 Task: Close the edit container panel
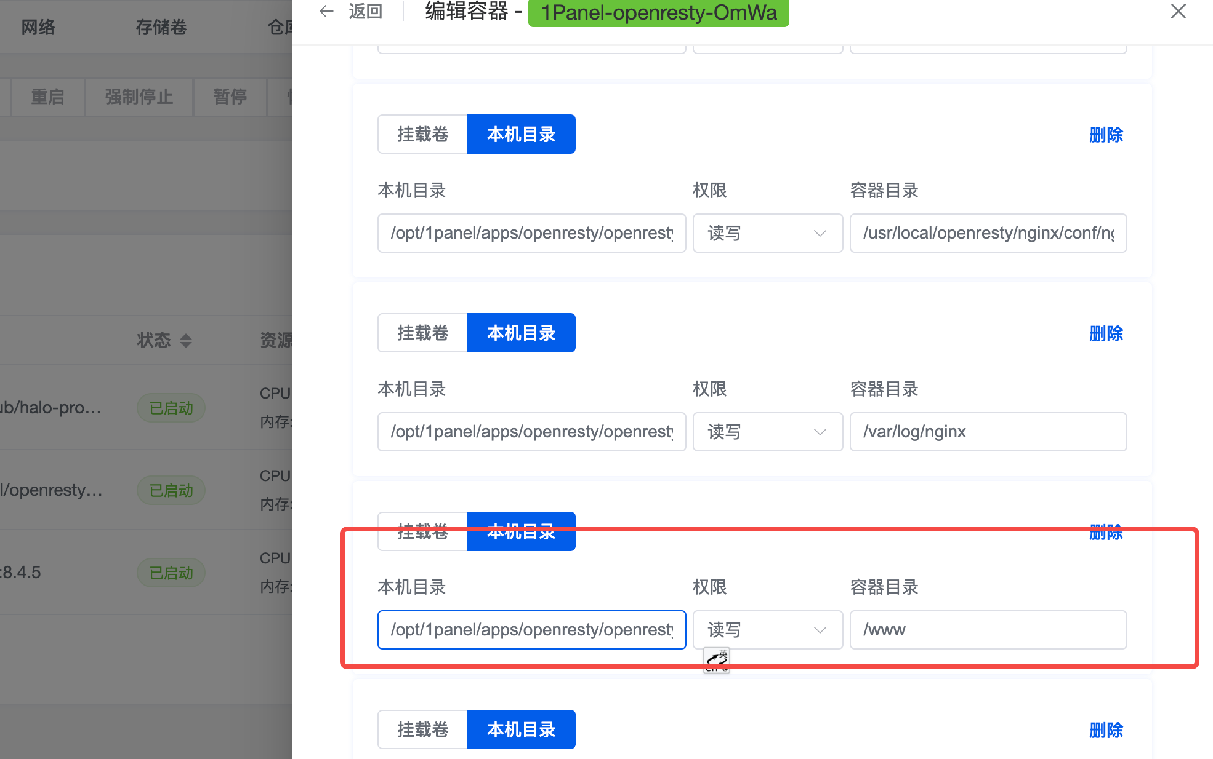[1178, 11]
